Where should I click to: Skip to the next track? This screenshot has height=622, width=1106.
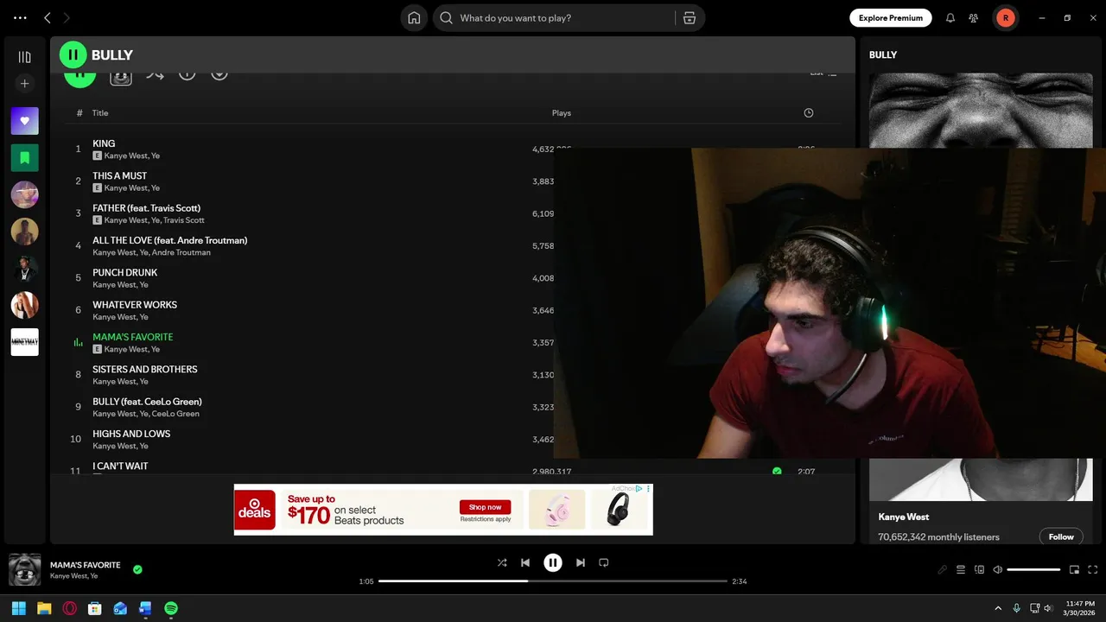[581, 562]
